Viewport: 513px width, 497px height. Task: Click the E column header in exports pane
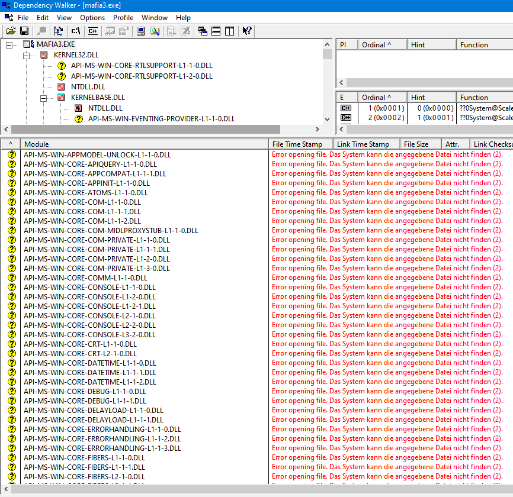coord(347,98)
